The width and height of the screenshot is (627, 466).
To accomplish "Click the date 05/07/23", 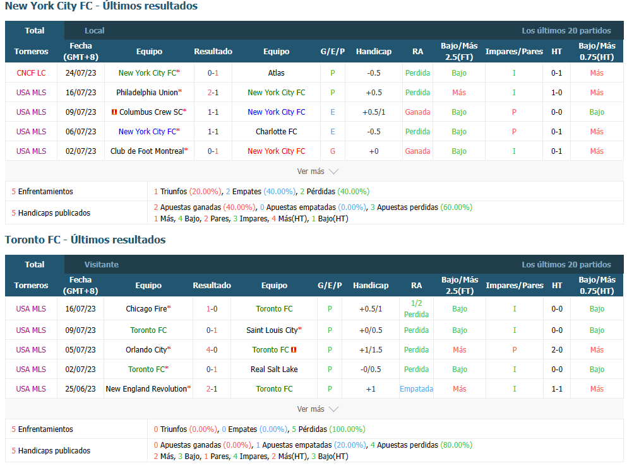I will coord(80,350).
